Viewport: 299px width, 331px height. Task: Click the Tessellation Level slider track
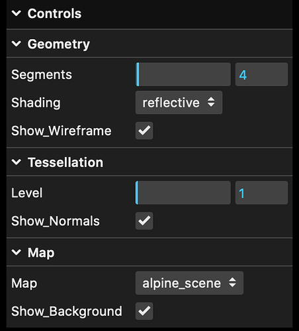183,192
